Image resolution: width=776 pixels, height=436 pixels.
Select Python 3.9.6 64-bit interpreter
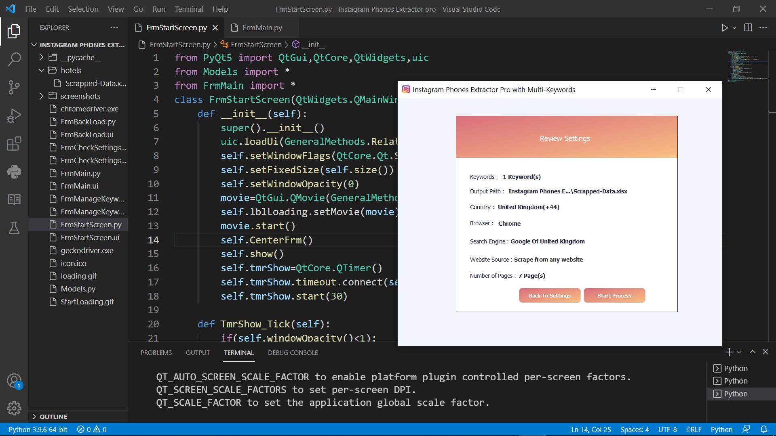(38, 429)
